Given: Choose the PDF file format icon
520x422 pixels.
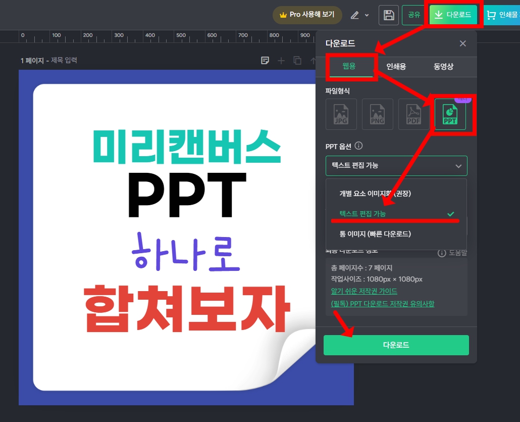Looking at the screenshot, I should (x=413, y=114).
